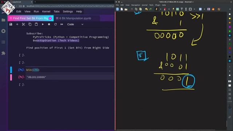Click the first empty code cell

point(70,55)
